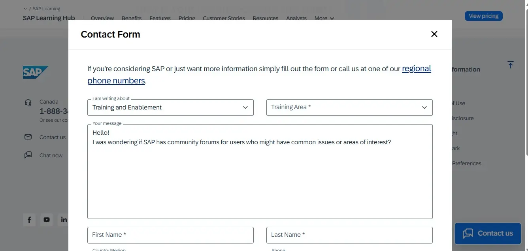Click the envelope Contact us icon

point(28,137)
